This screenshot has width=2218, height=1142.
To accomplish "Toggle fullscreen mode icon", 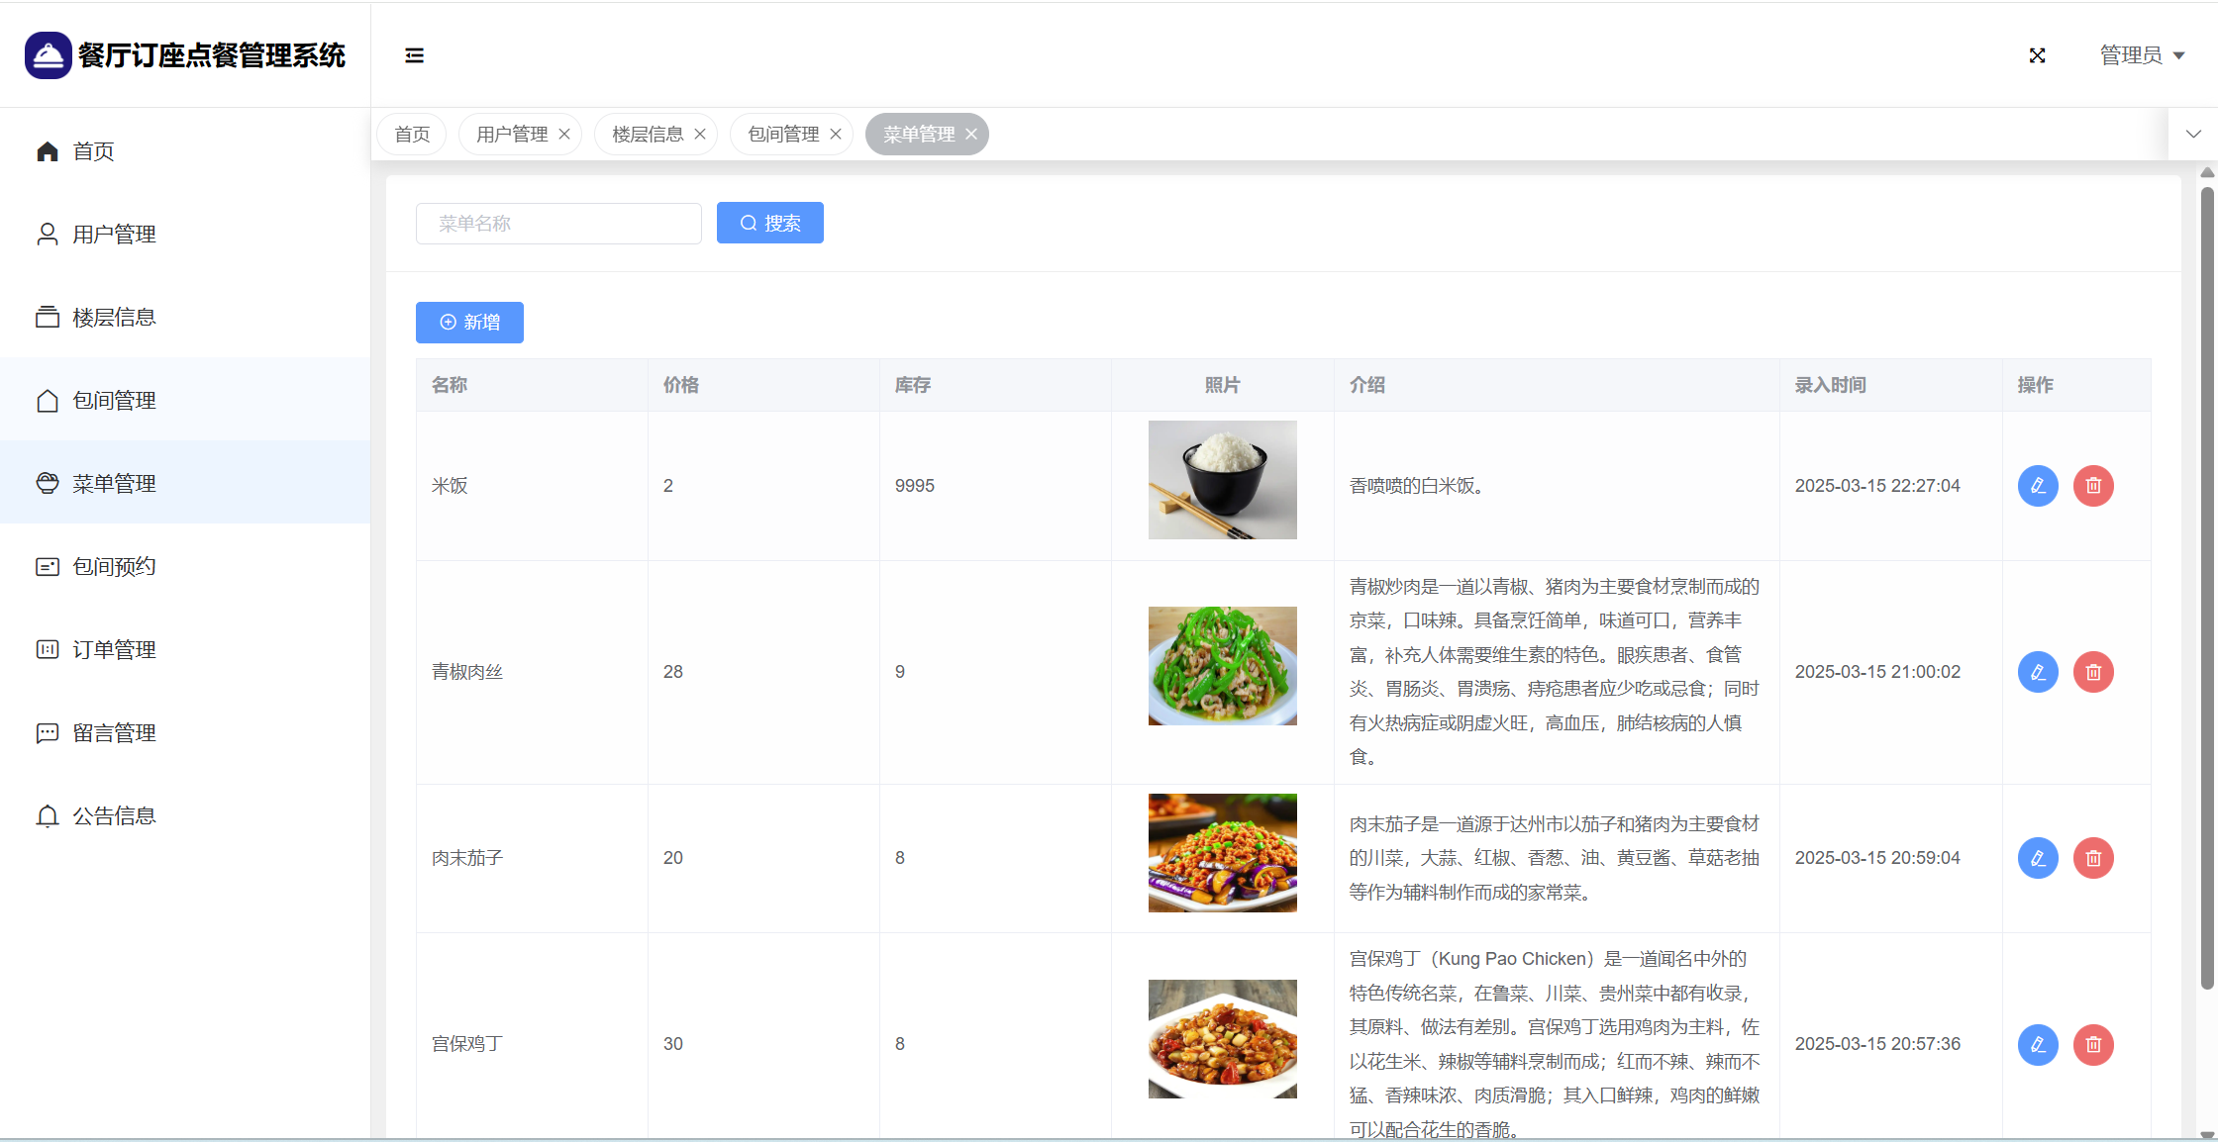I will (2037, 55).
